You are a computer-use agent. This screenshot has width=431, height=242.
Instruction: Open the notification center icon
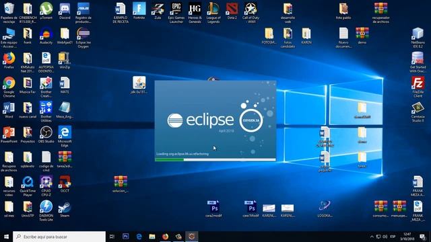point(423,237)
